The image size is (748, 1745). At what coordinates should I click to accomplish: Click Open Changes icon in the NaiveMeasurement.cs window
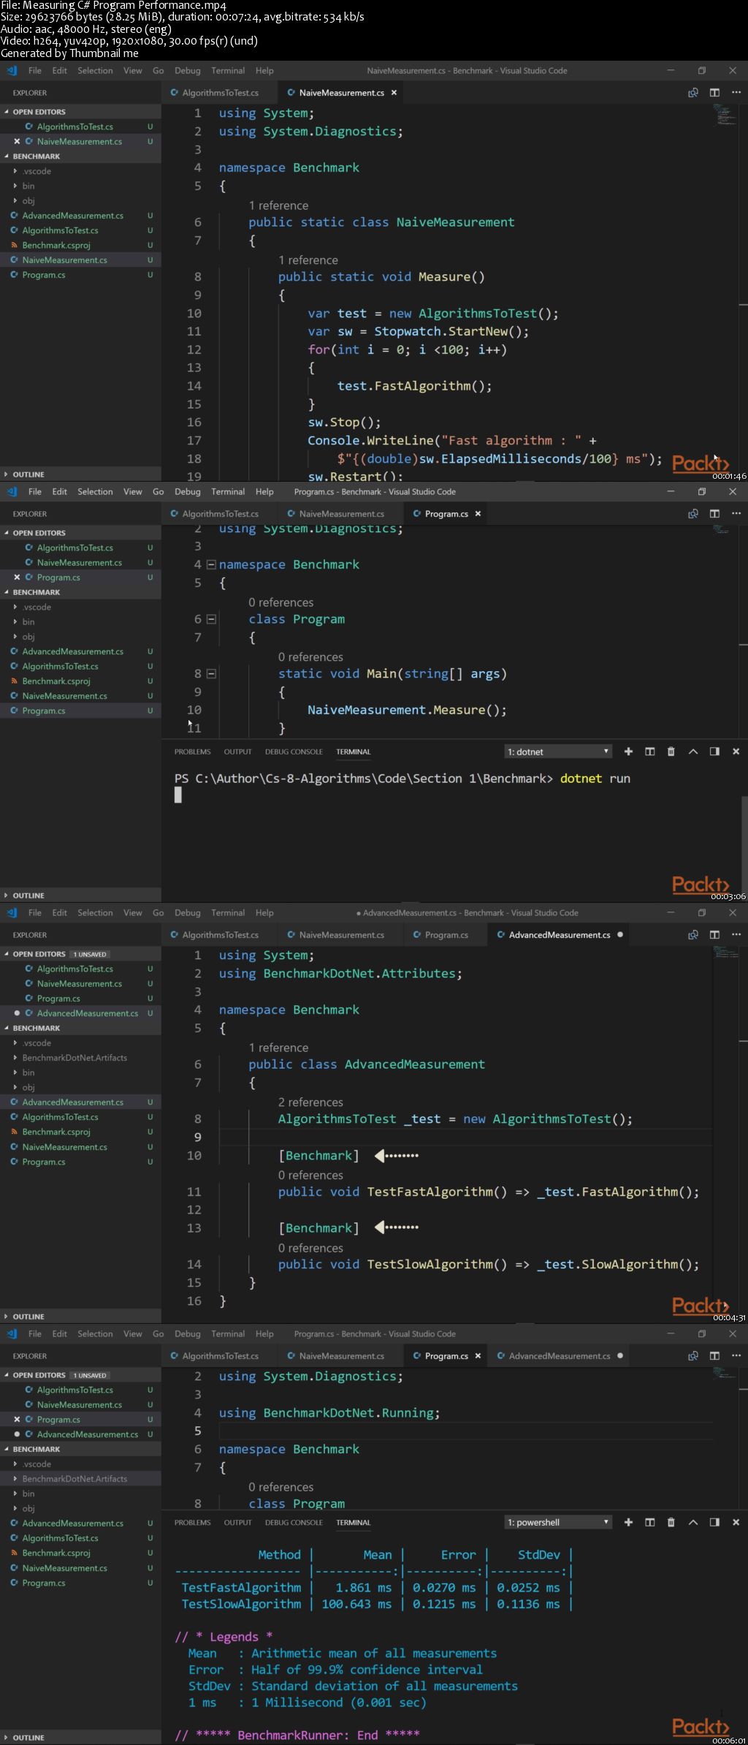(x=692, y=93)
